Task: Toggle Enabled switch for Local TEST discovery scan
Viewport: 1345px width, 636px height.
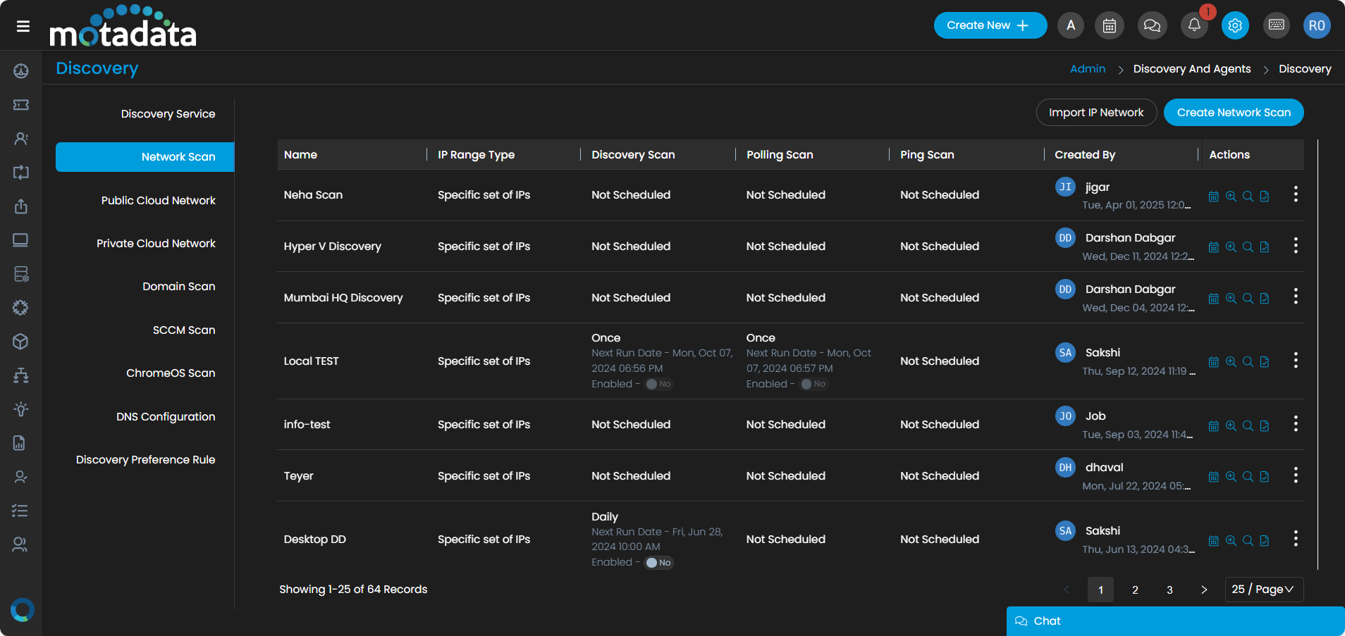Action: pos(658,384)
